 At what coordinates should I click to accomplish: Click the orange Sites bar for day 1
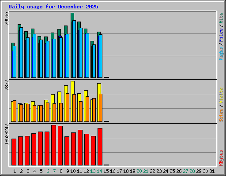(15, 111)
